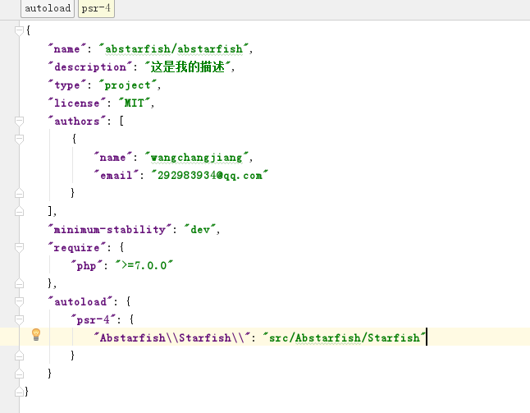530x413 pixels.
Task: Click the top-level "name" key
Action: click(x=67, y=49)
